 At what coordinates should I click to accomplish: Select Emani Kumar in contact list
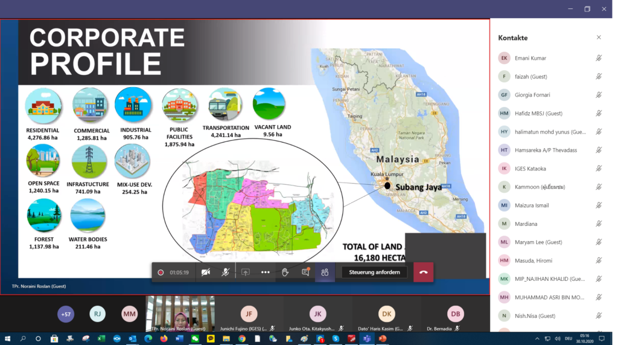(531, 58)
